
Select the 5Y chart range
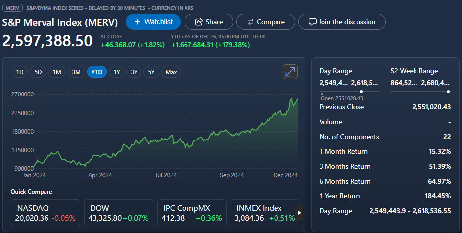coord(152,72)
